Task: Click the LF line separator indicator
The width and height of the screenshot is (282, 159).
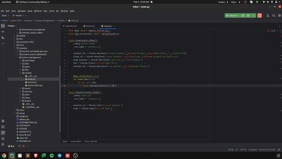Action: (237, 150)
